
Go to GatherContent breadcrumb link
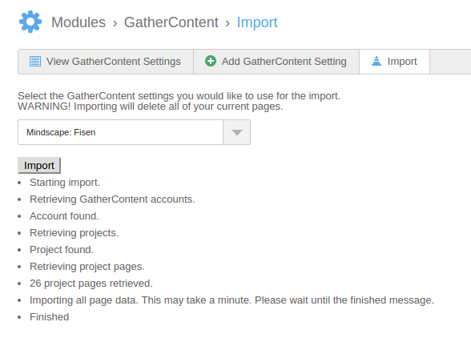(x=171, y=22)
